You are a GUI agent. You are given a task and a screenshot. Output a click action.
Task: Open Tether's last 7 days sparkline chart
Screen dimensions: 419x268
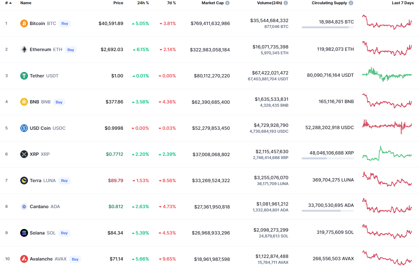pos(387,75)
